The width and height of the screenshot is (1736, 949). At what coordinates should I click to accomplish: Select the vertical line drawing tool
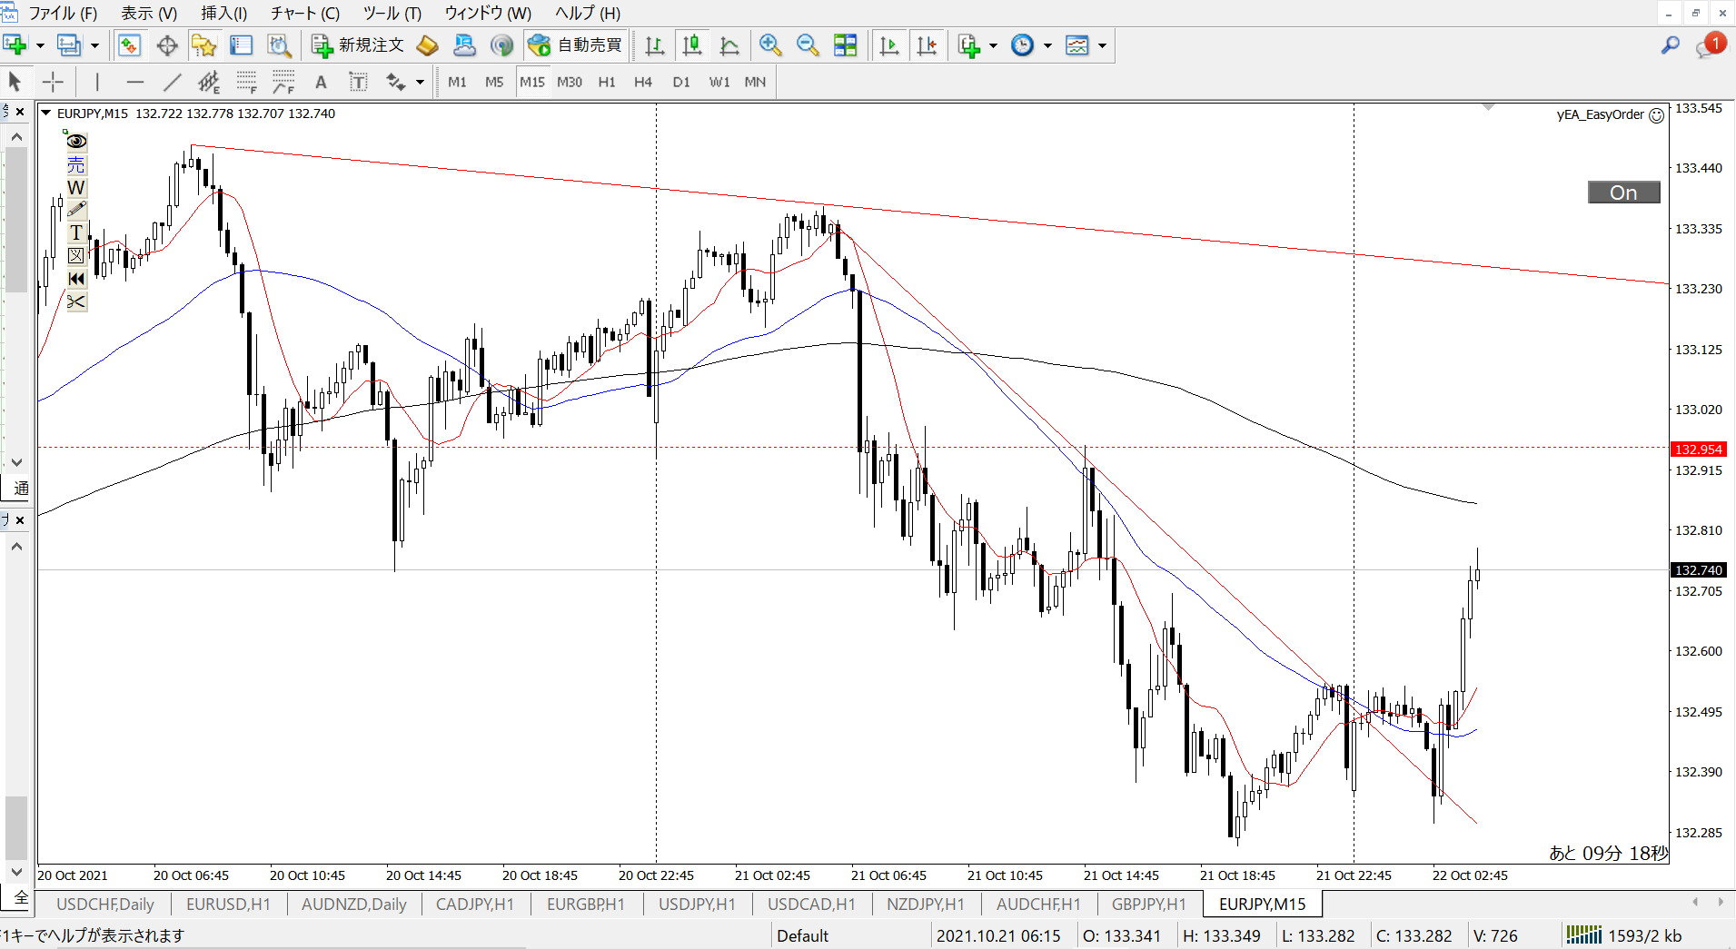(x=97, y=82)
